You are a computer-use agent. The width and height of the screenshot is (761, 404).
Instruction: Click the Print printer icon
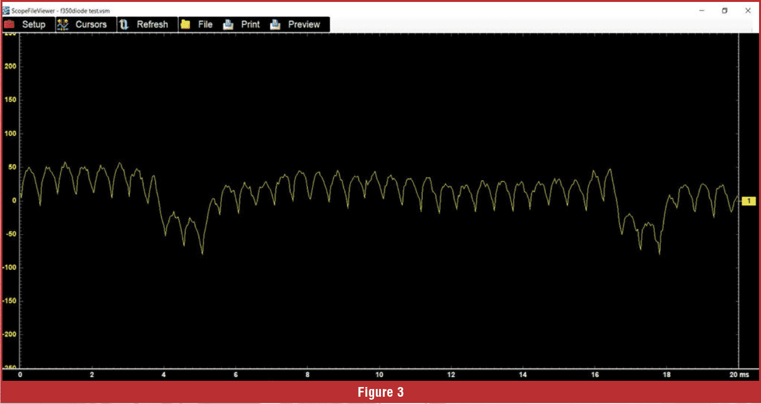[228, 24]
